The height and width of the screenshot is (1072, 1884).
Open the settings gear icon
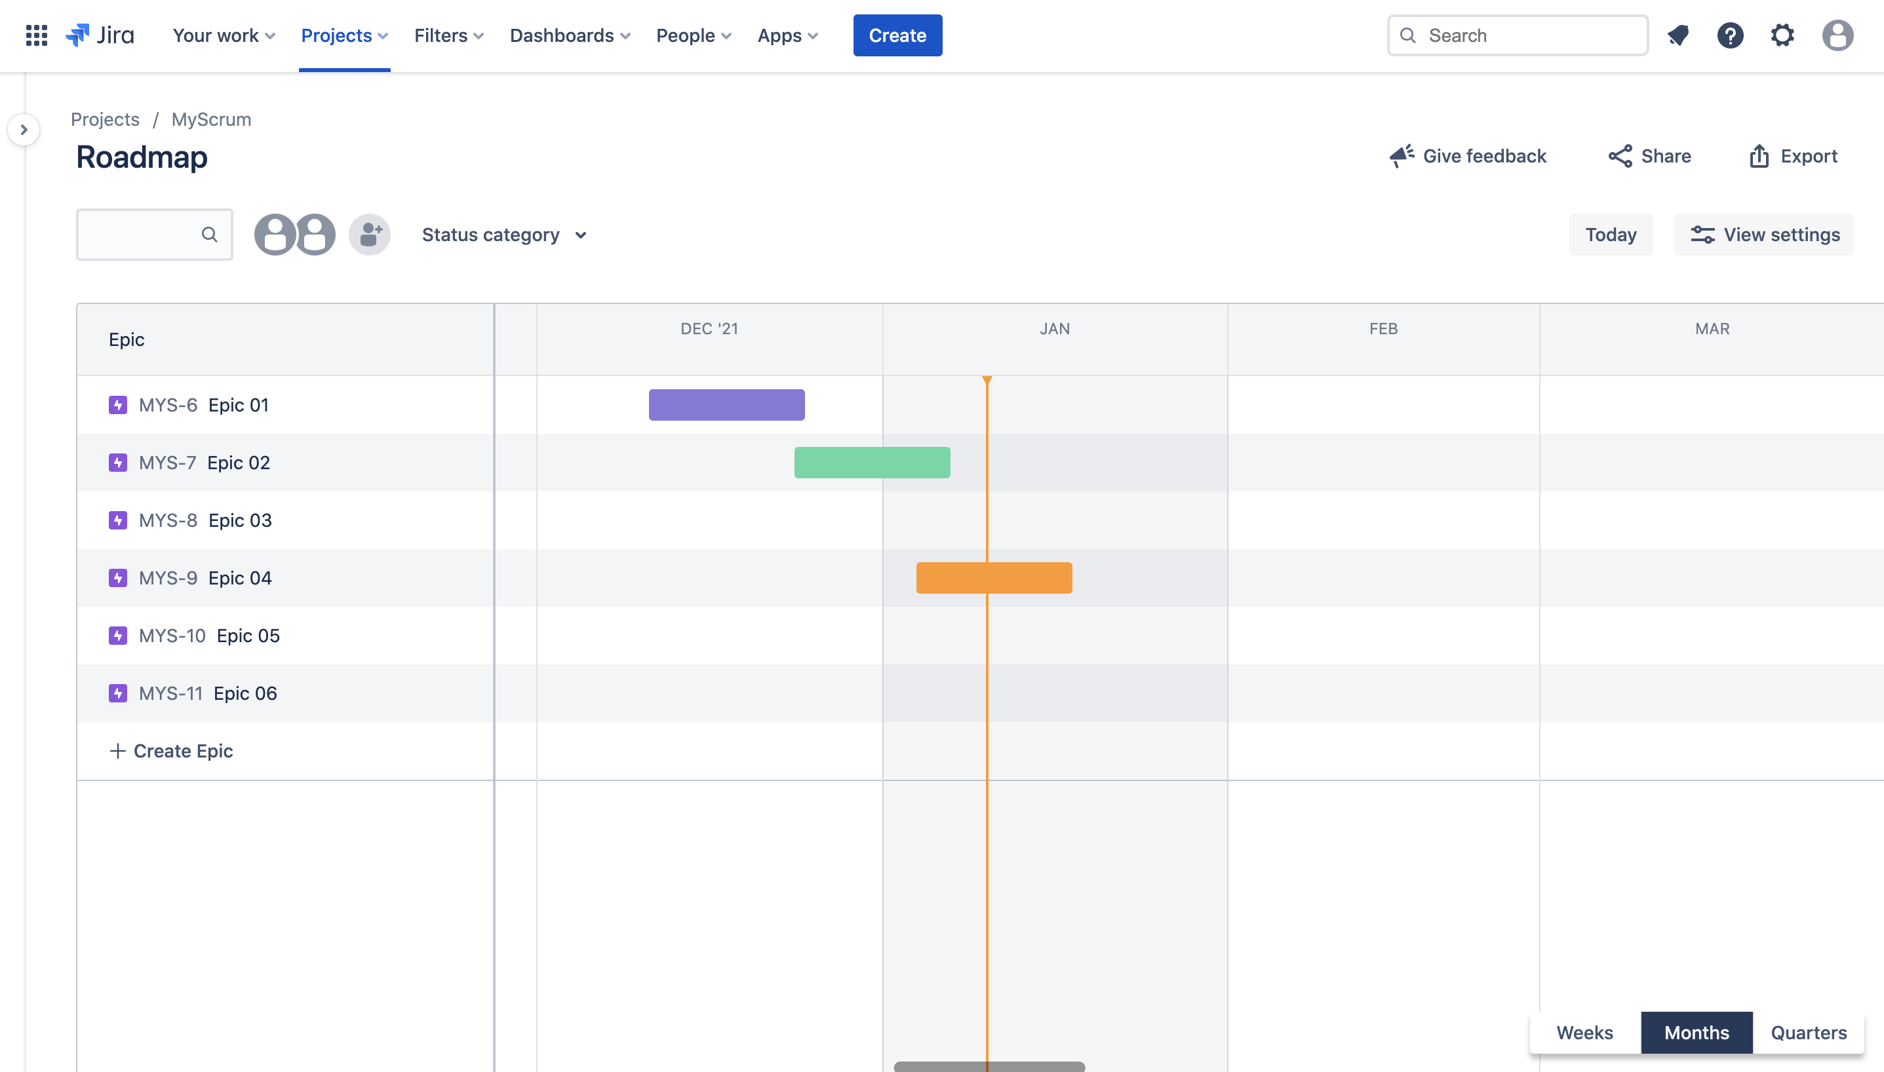[x=1782, y=35]
